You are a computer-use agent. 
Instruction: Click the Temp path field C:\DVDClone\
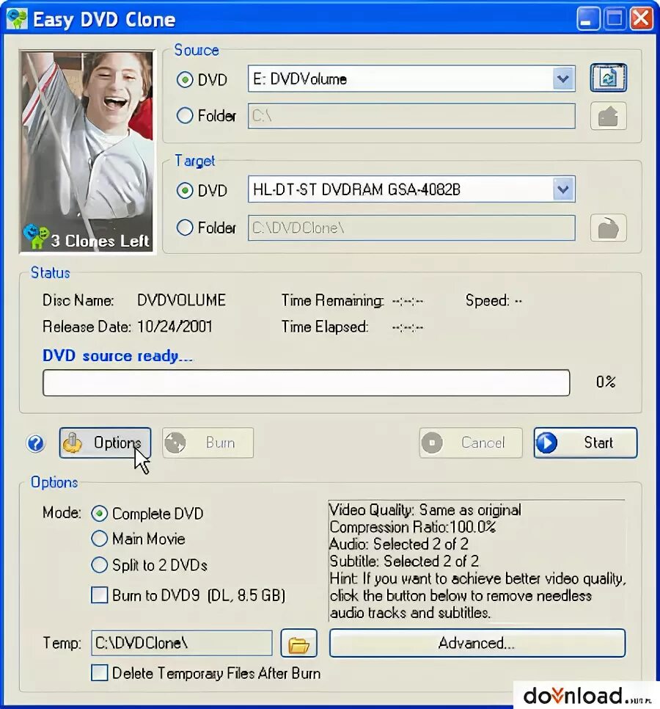[x=182, y=642]
